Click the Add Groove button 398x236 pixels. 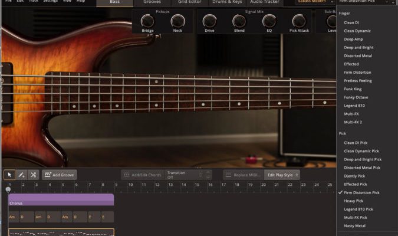[60, 175]
